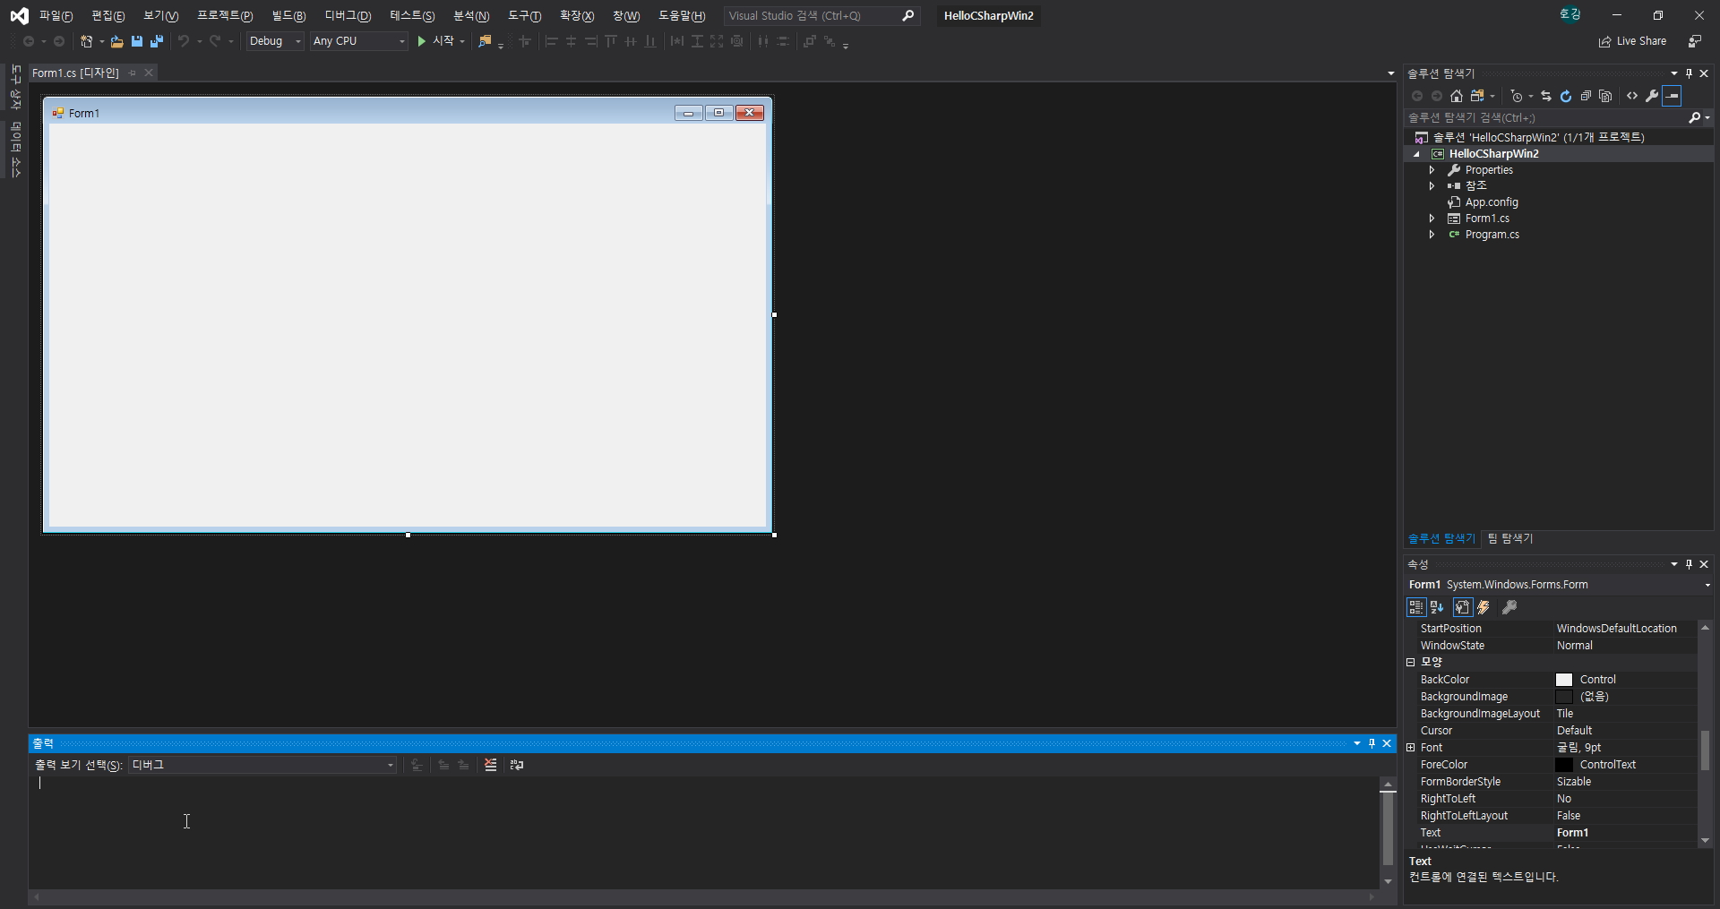Screen dimensions: 1720x909
Task: Click the New Project toolbar icon
Action: (87, 41)
